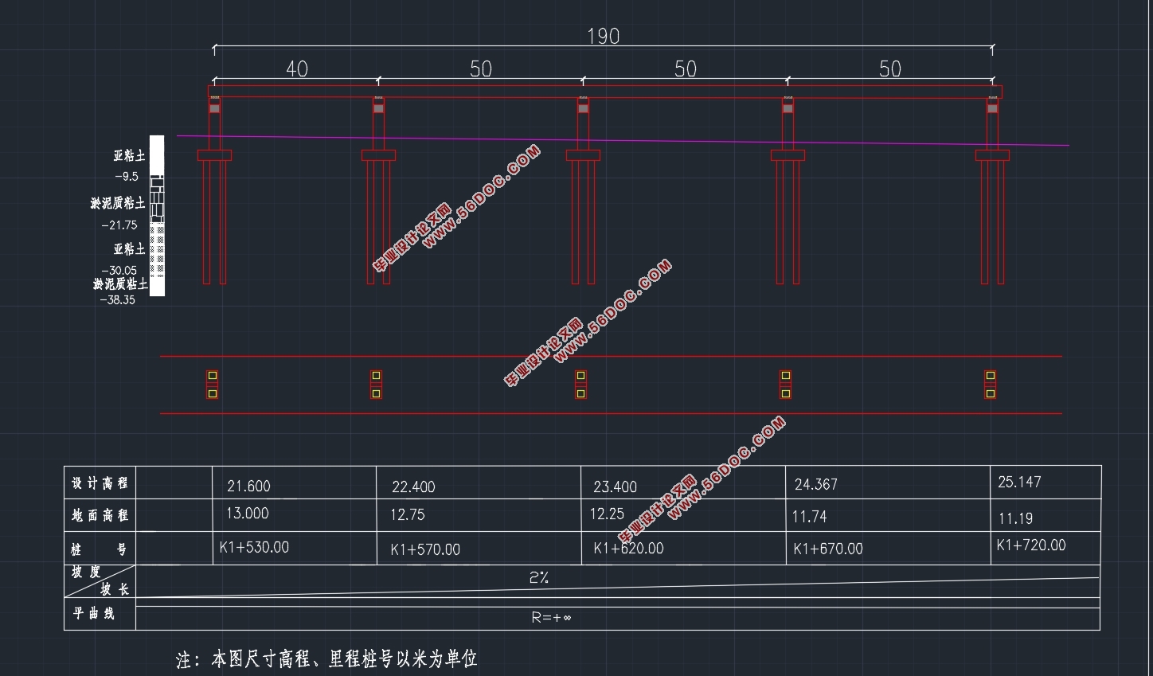Click the note text beginning with 注

point(326,659)
